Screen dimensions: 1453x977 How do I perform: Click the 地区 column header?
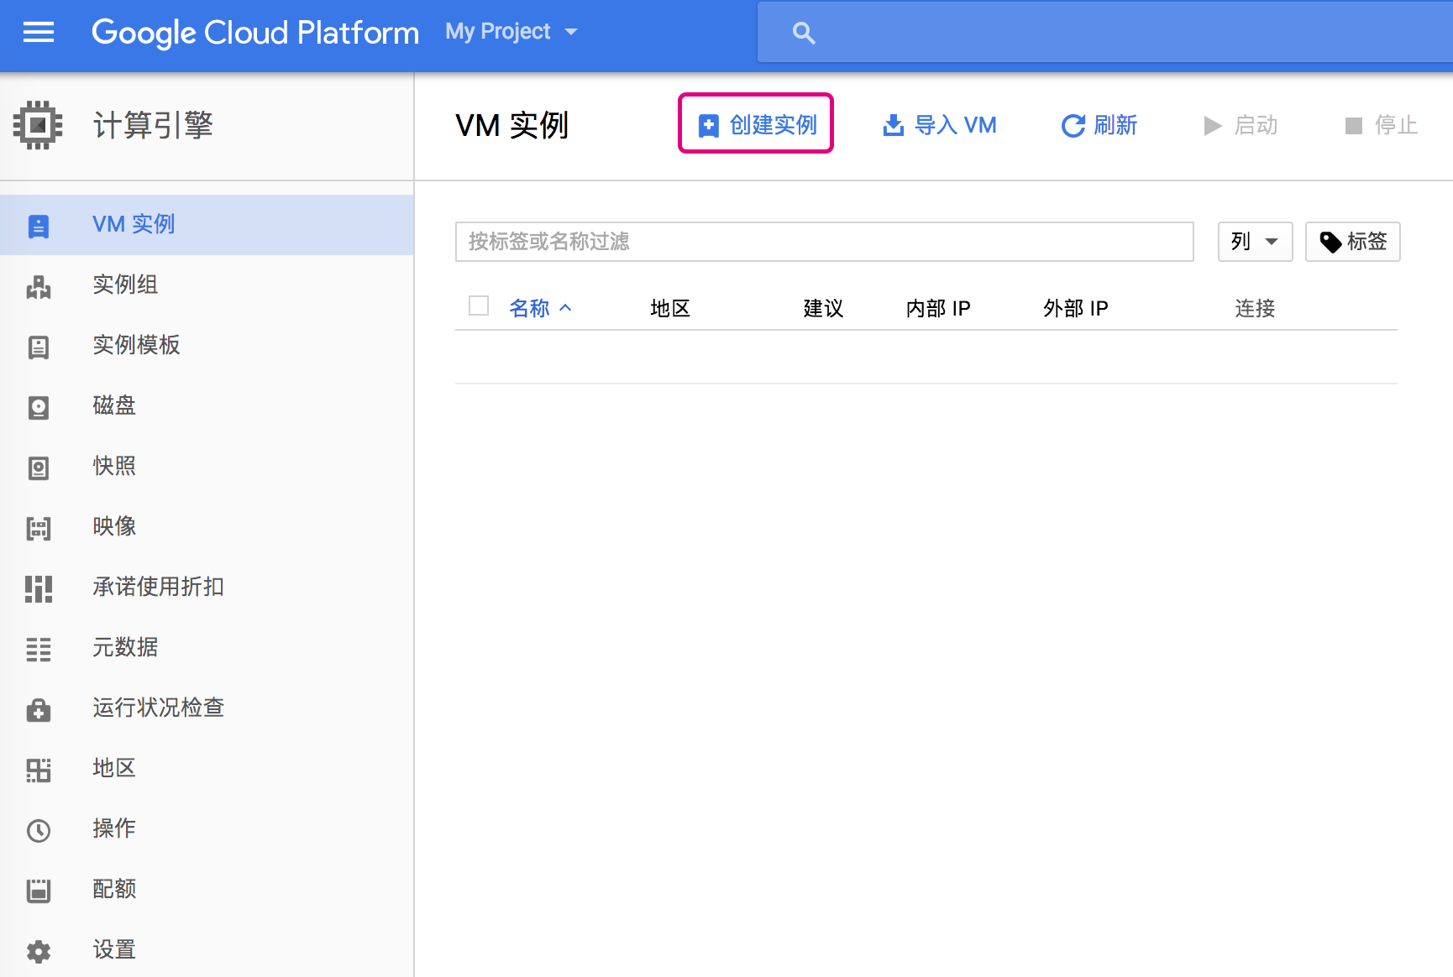point(670,308)
